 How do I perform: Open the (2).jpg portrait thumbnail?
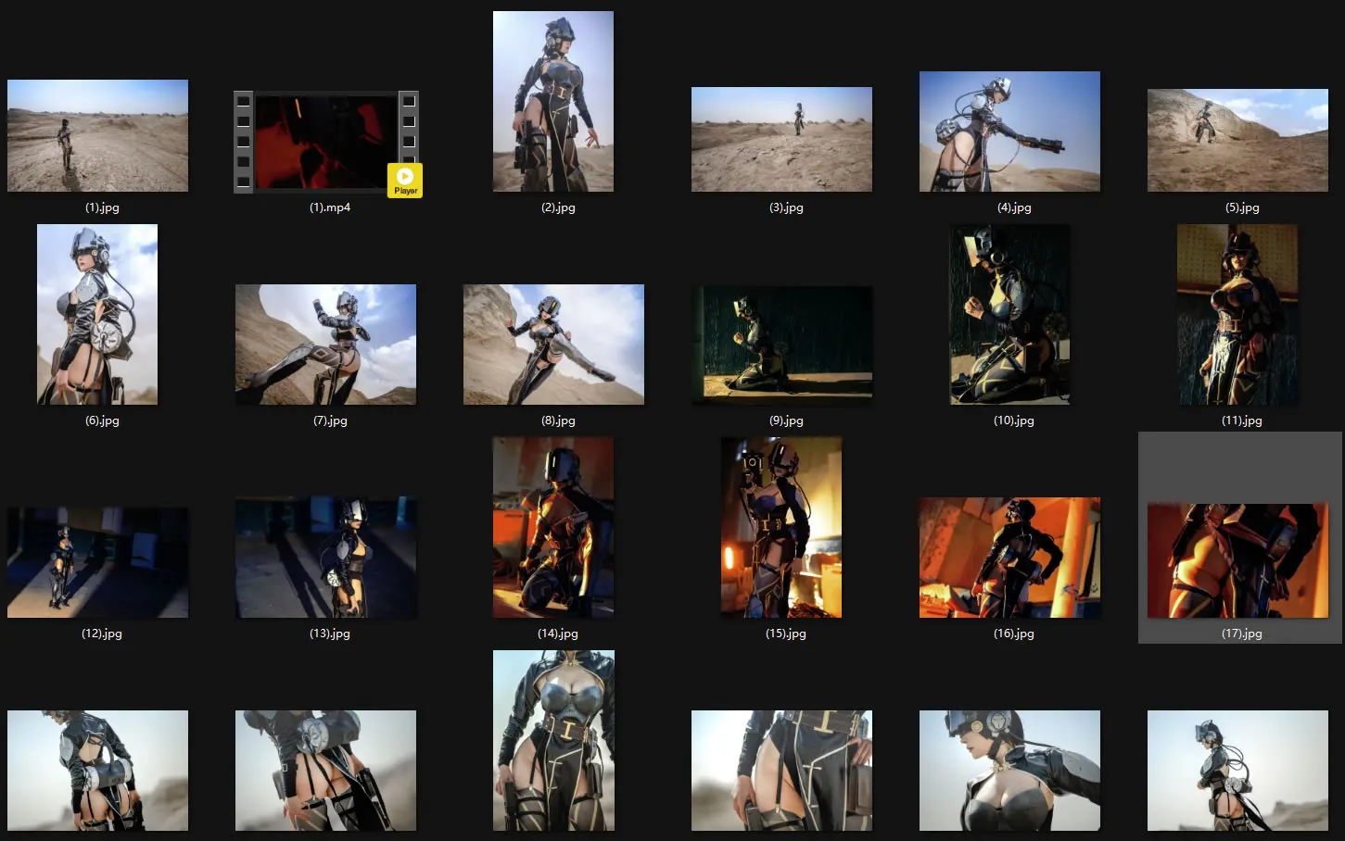tap(553, 101)
